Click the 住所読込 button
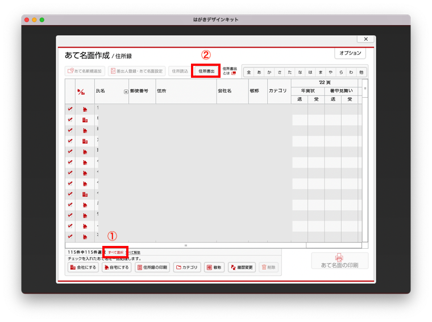 click(180, 71)
